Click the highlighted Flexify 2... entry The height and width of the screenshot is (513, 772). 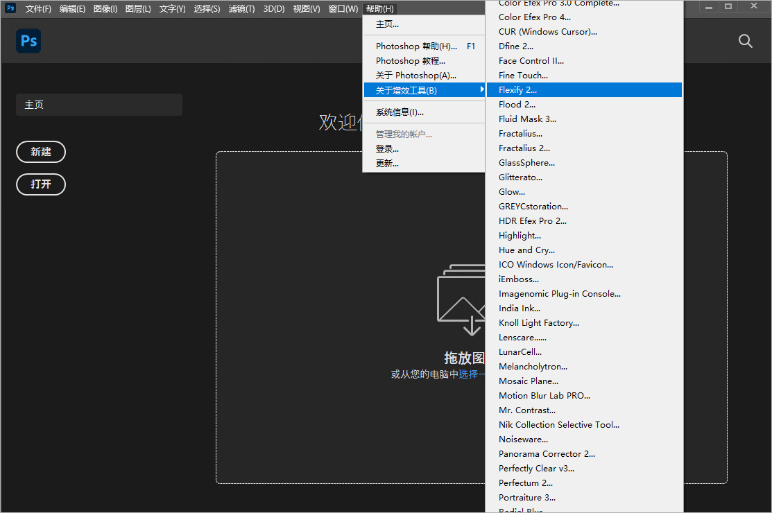click(x=584, y=90)
